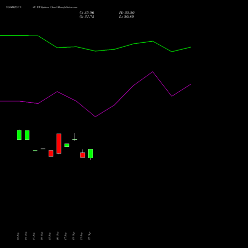This screenshot has height=248, width=248.
Task: Click the 08 Sep date label
Action: point(42,236)
